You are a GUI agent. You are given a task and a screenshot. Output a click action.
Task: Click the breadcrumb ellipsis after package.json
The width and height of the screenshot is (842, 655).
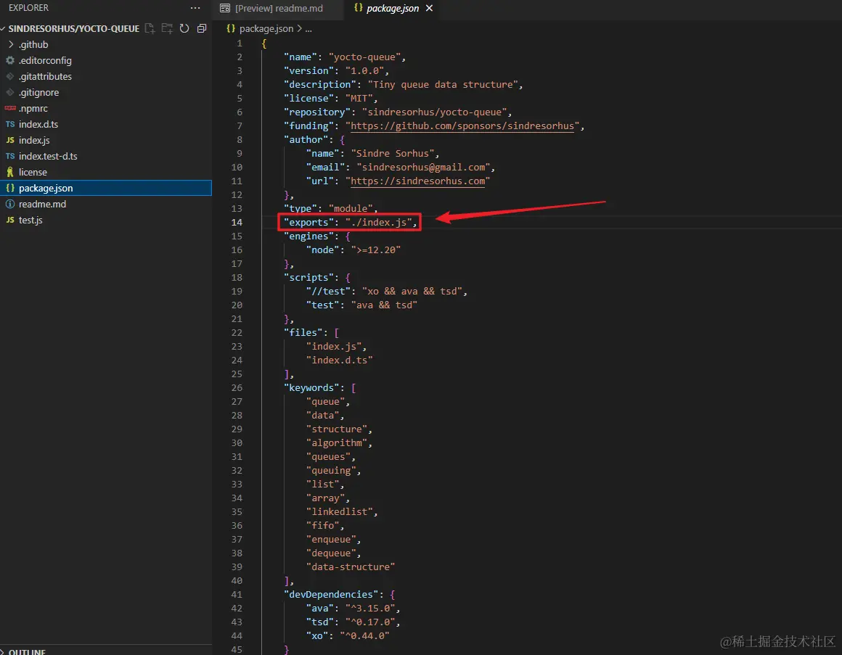(308, 29)
